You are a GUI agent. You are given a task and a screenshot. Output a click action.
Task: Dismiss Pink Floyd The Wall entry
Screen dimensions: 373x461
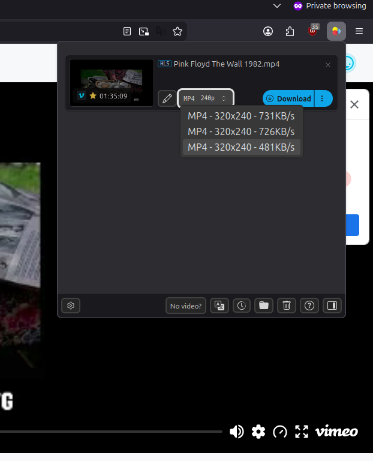328,65
